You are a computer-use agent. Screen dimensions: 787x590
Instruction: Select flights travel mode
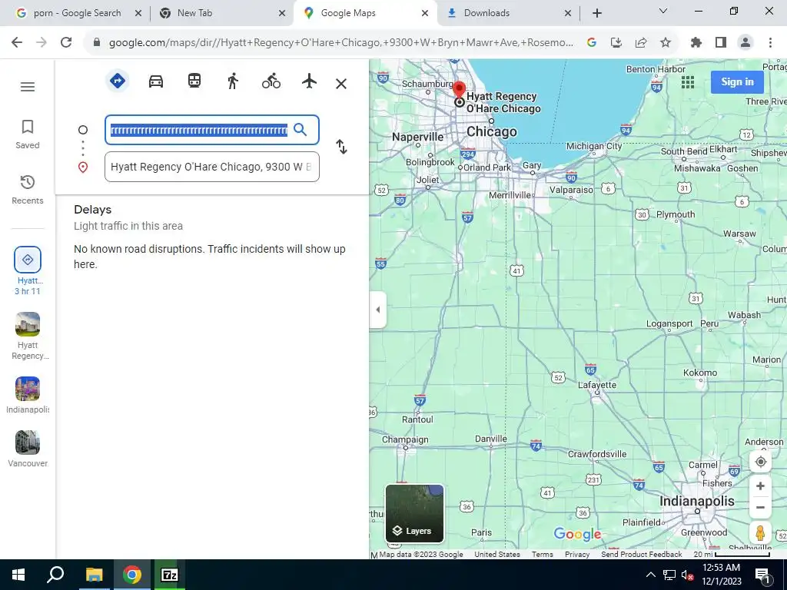point(309,81)
